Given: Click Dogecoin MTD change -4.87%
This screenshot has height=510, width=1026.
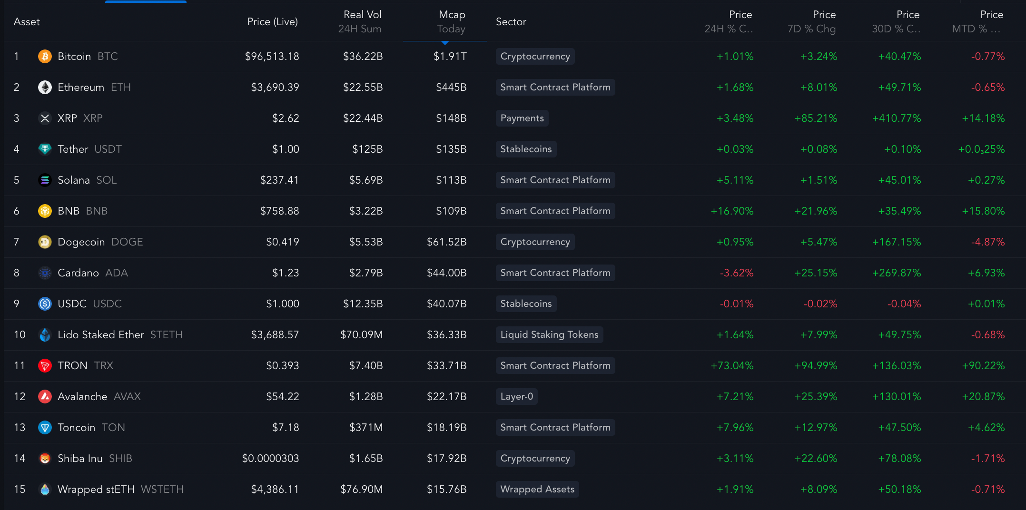Looking at the screenshot, I should click(x=988, y=242).
